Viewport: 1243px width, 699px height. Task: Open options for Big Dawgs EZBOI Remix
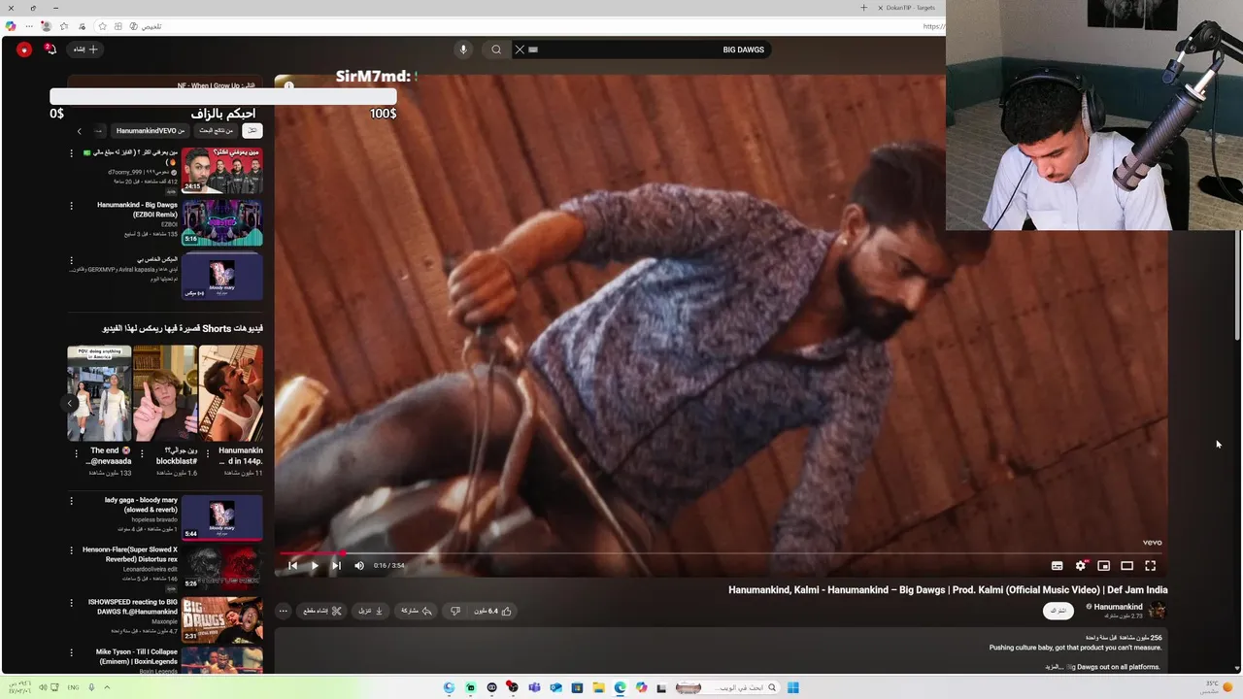[71, 206]
